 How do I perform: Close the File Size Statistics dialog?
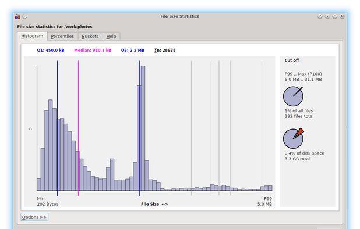[343, 16]
